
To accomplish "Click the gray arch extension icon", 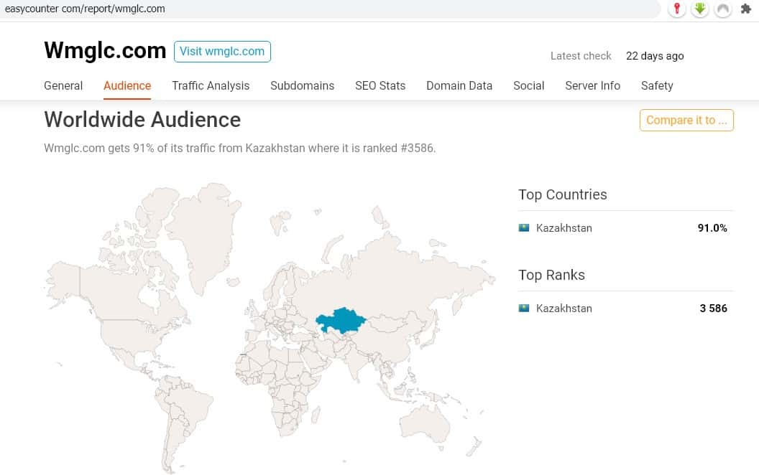I will pos(723,9).
